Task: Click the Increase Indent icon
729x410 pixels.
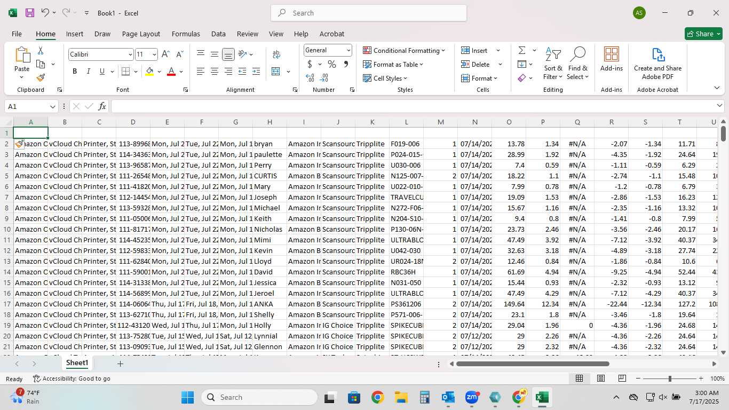Action: point(256,71)
